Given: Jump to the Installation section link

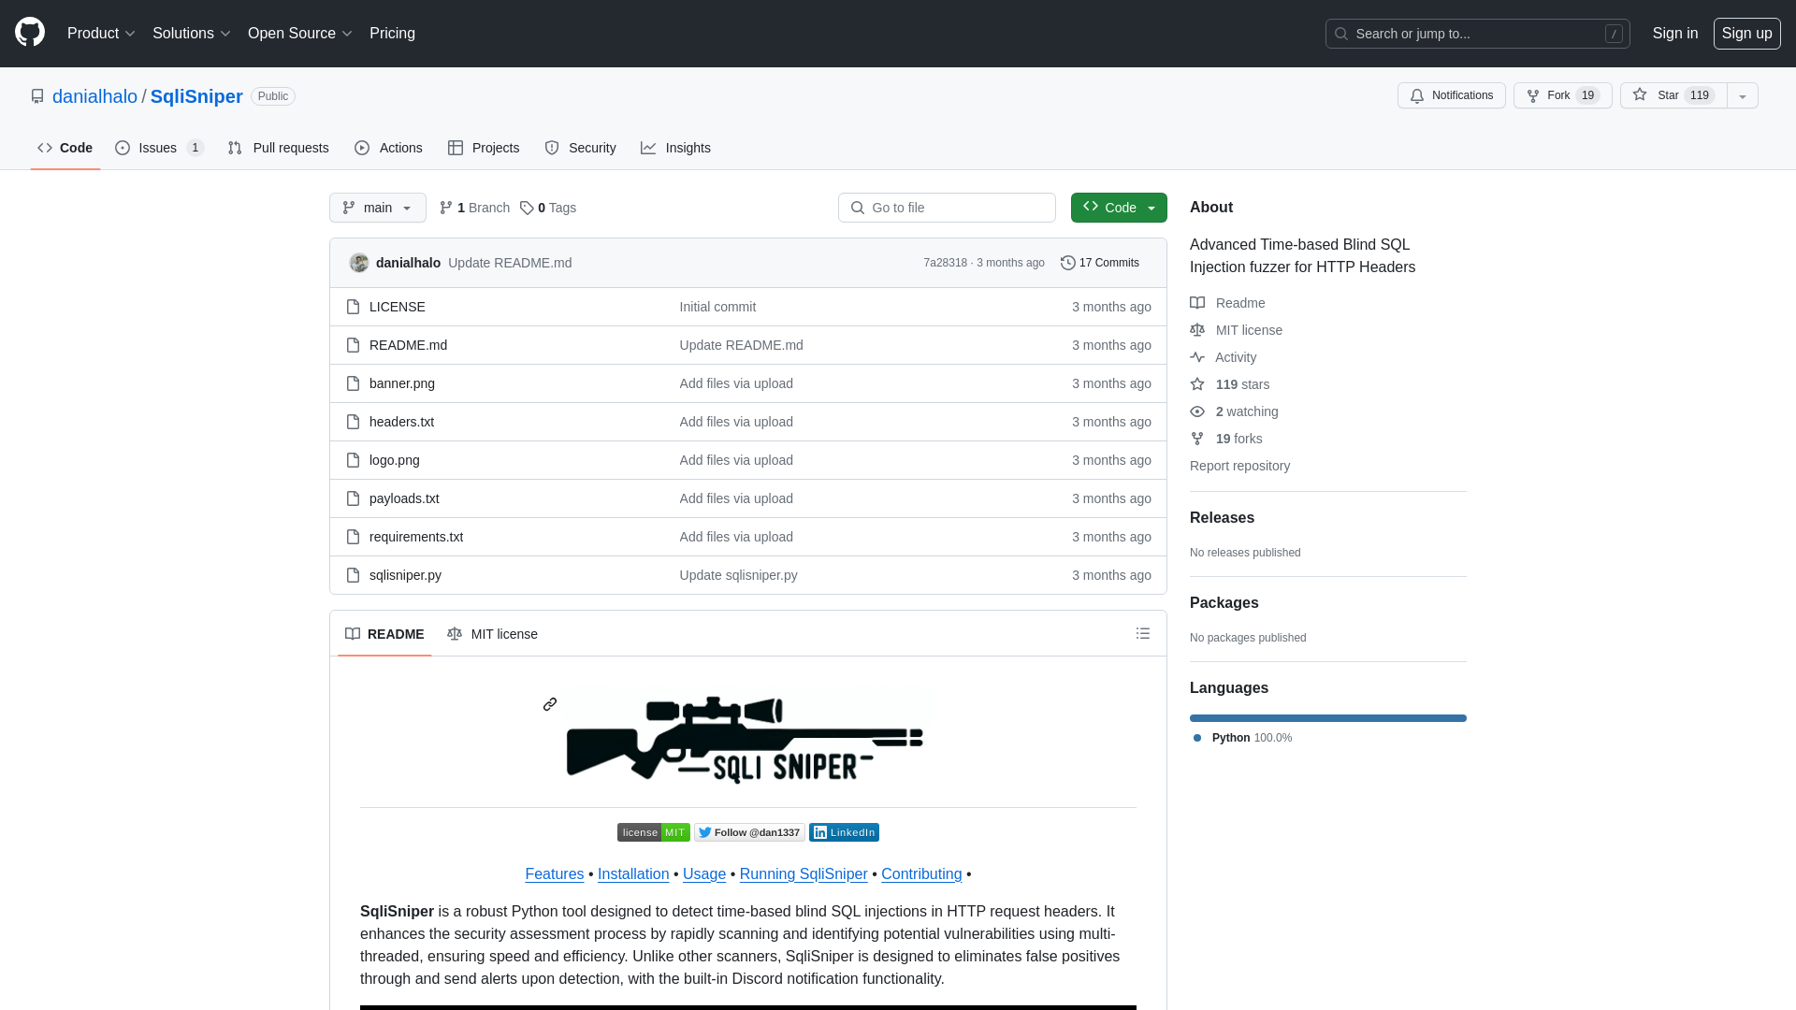Looking at the screenshot, I should (633, 873).
